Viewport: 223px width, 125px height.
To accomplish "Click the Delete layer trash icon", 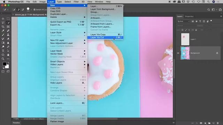I will click(x=217, y=123).
